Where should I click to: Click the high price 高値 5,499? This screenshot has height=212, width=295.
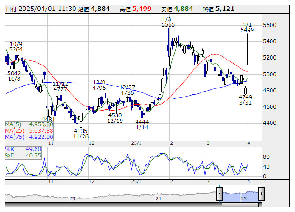(136, 9)
